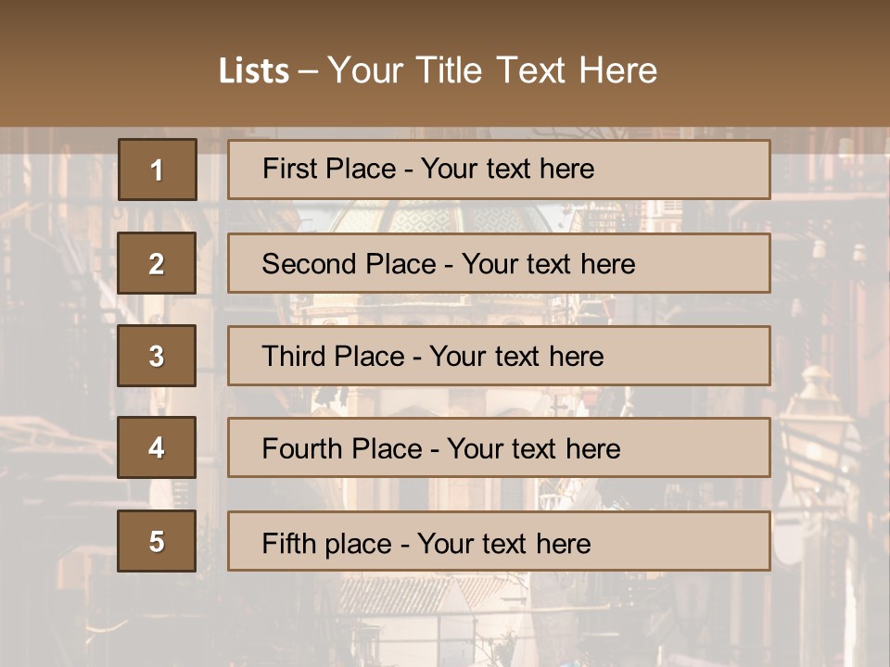Click the dome visible between first two bars
Viewport: 890px width, 667px height.
[431, 216]
